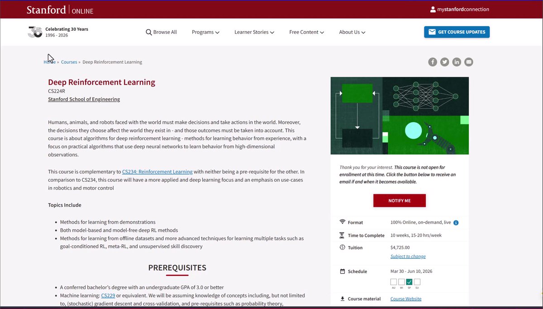Click the user profile icon

[433, 9]
